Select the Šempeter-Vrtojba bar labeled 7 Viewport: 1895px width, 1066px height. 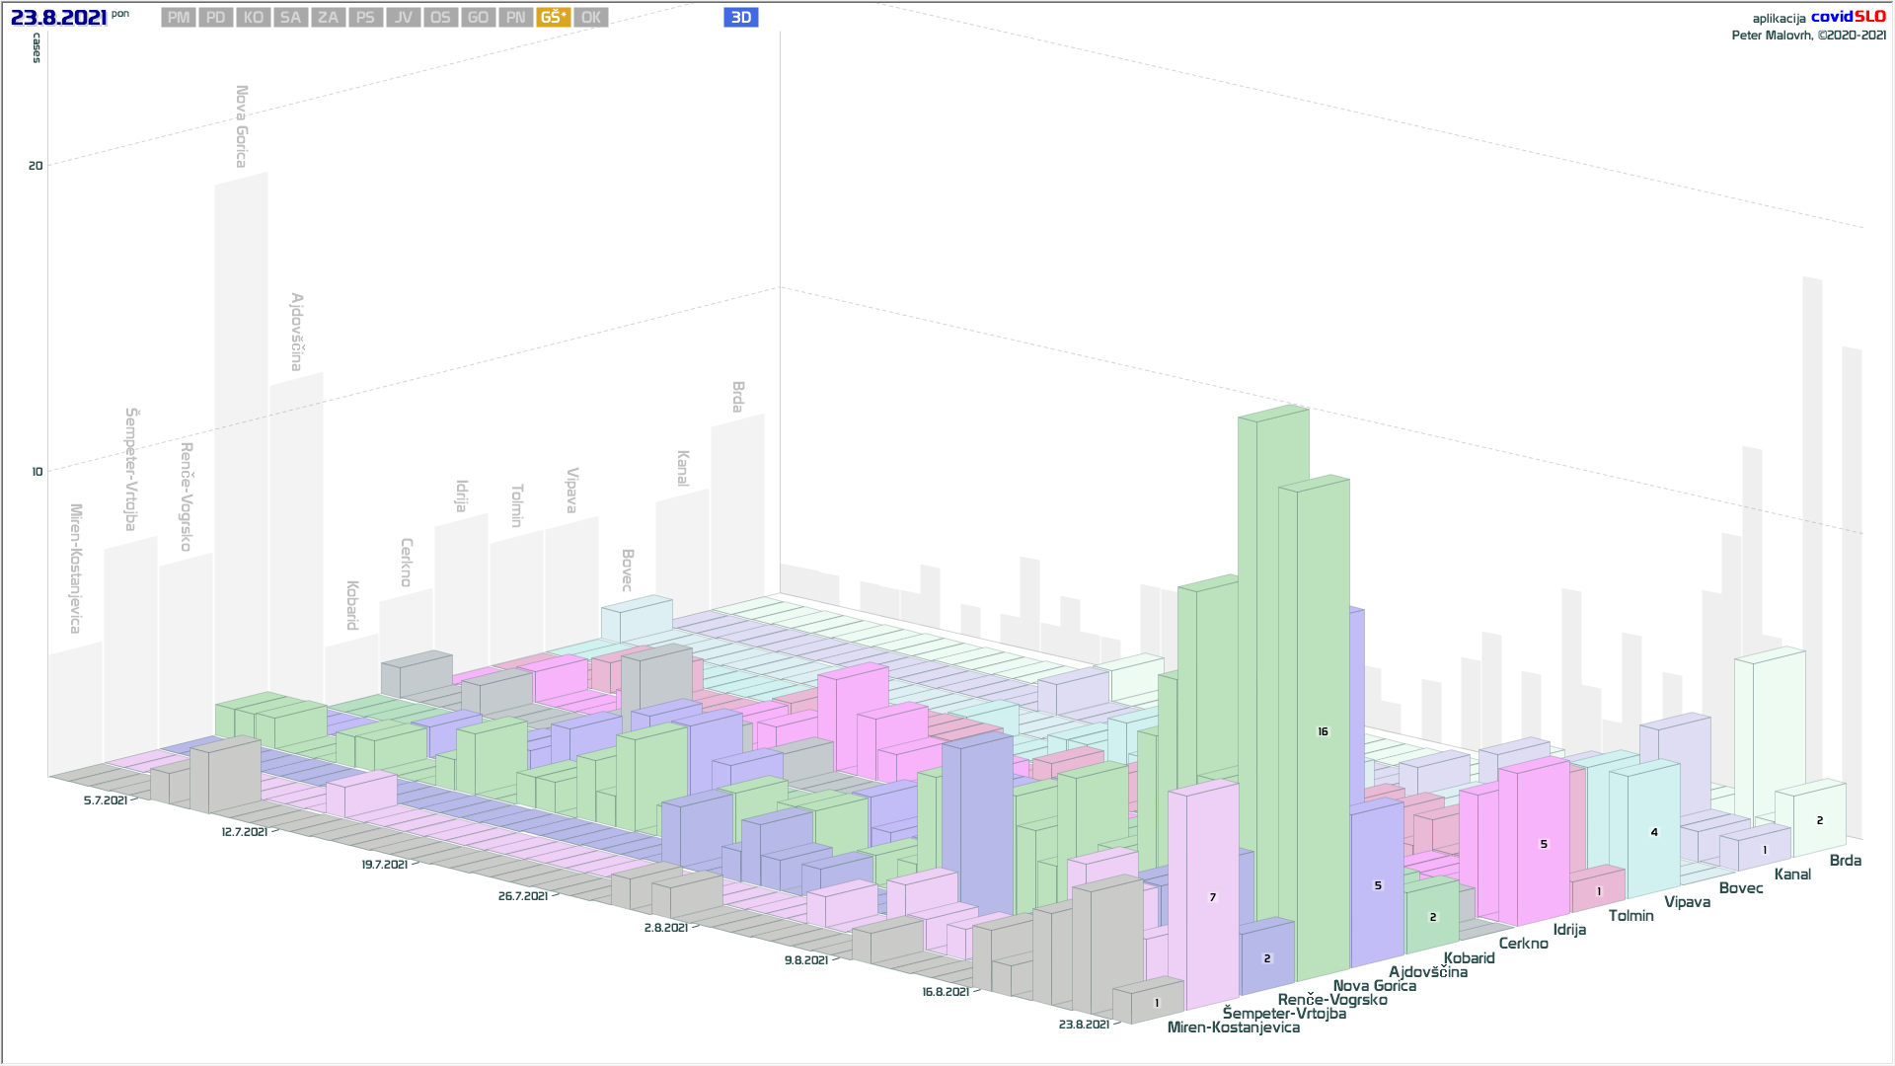(x=1212, y=896)
